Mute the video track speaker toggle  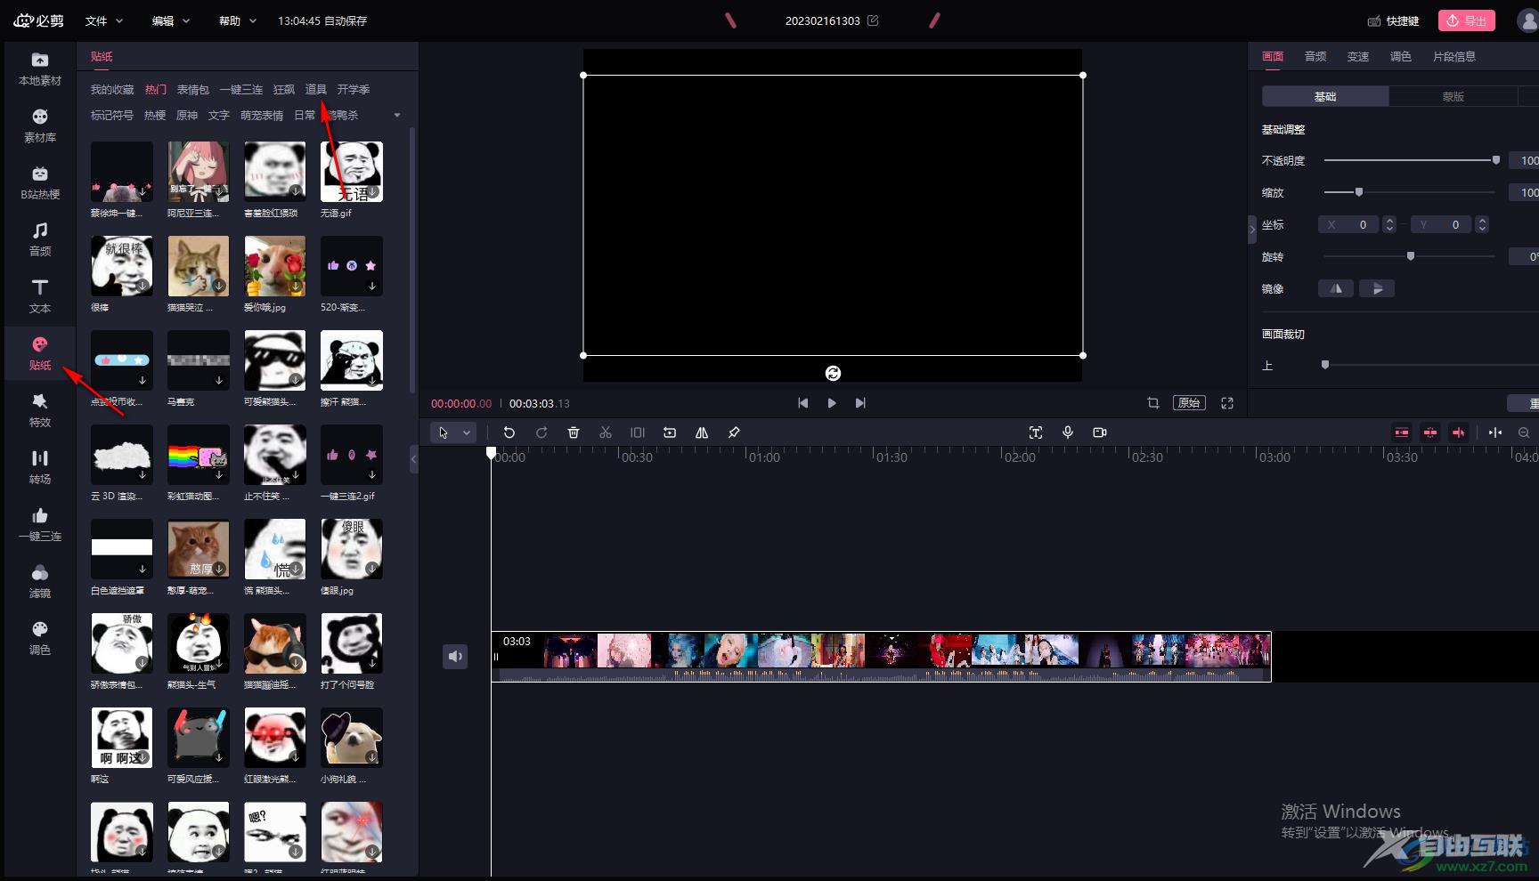coord(455,657)
